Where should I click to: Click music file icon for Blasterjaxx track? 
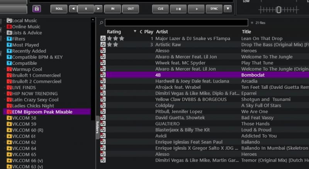pyautogui.click(x=103, y=130)
